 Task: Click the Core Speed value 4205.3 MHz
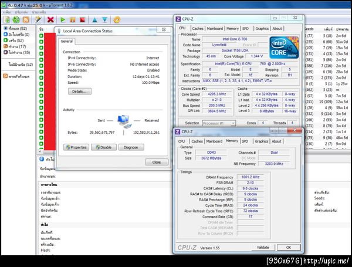[217, 94]
